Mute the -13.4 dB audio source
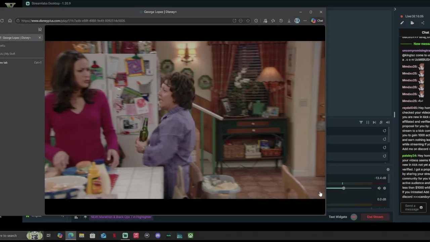 379,188
